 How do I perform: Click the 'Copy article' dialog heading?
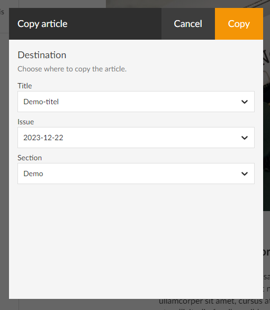coord(42,24)
